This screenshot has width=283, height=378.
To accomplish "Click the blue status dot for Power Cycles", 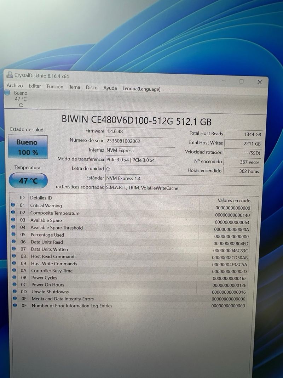I will pos(15,277).
